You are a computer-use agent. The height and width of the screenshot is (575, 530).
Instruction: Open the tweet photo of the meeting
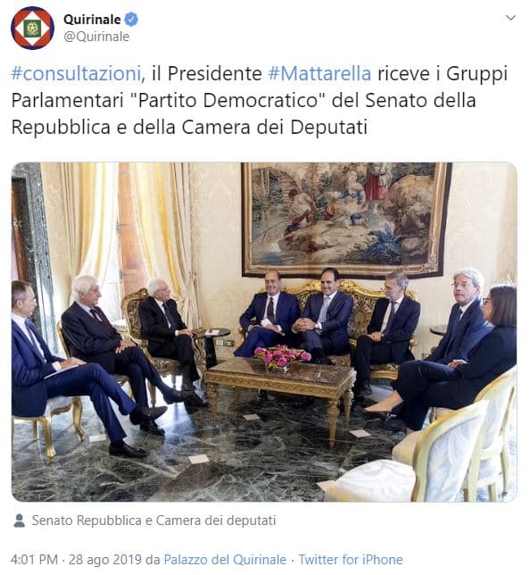click(264, 332)
